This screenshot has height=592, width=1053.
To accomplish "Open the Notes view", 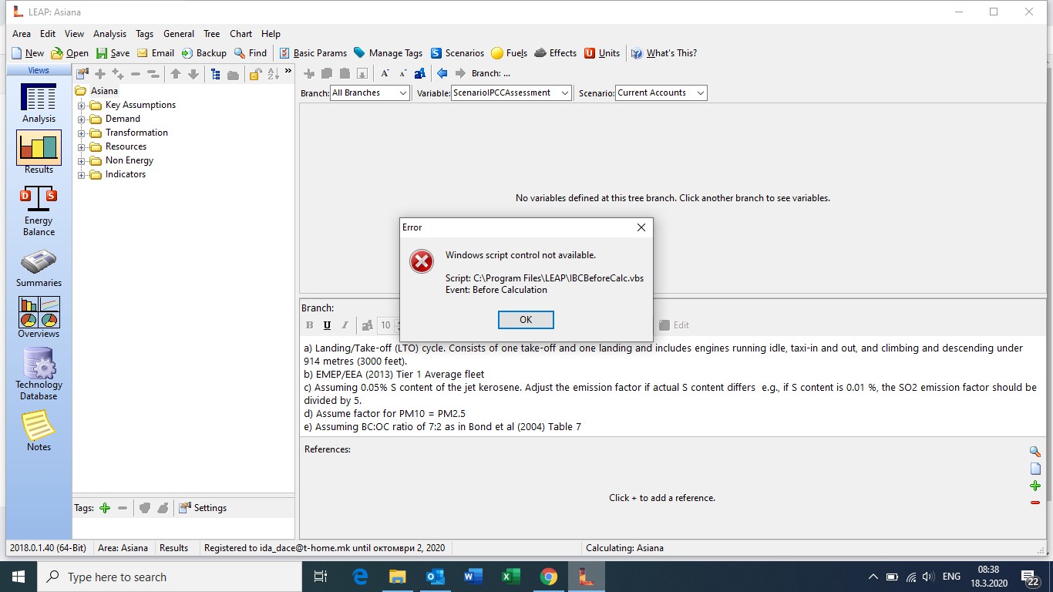I will tap(39, 430).
